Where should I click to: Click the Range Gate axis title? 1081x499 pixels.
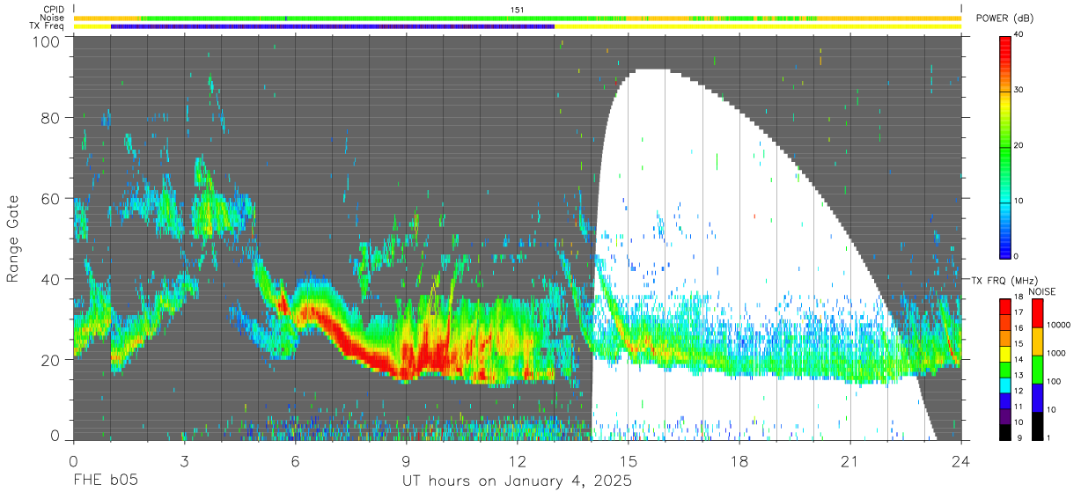point(13,239)
